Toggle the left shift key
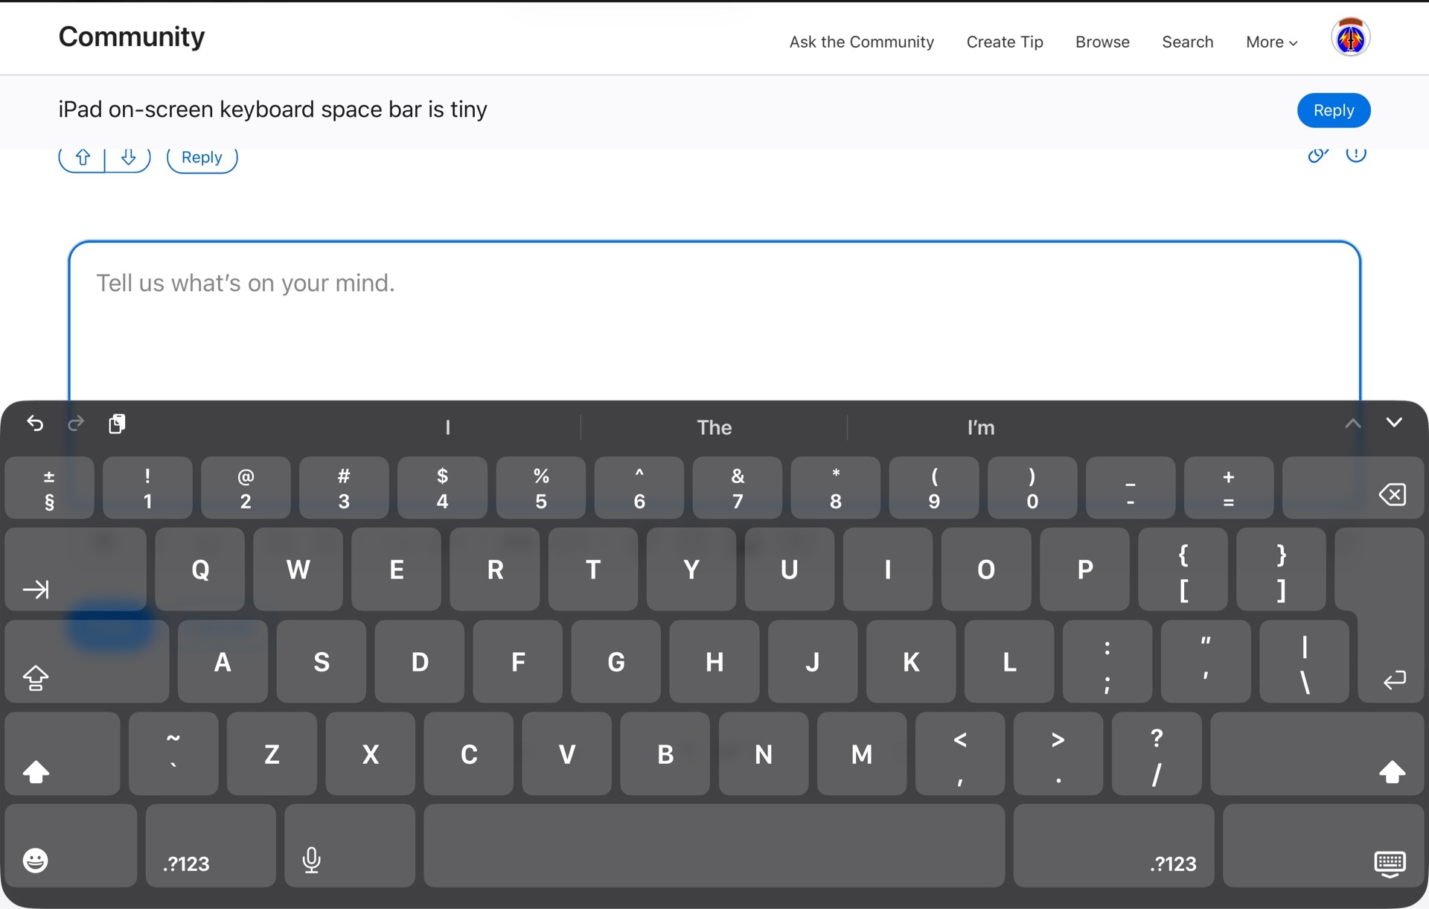1429x909 pixels. click(62, 753)
